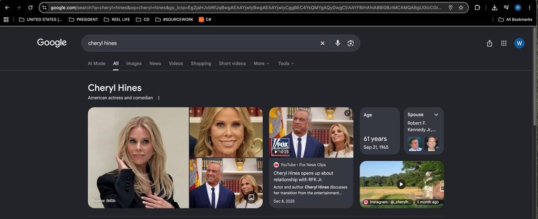Click the Dec 8, 2025 date text
This screenshot has height=219, width=538.
[284, 201]
